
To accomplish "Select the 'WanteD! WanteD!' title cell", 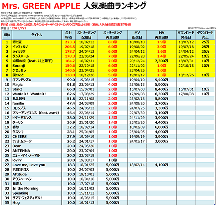I will pos(37,94).
